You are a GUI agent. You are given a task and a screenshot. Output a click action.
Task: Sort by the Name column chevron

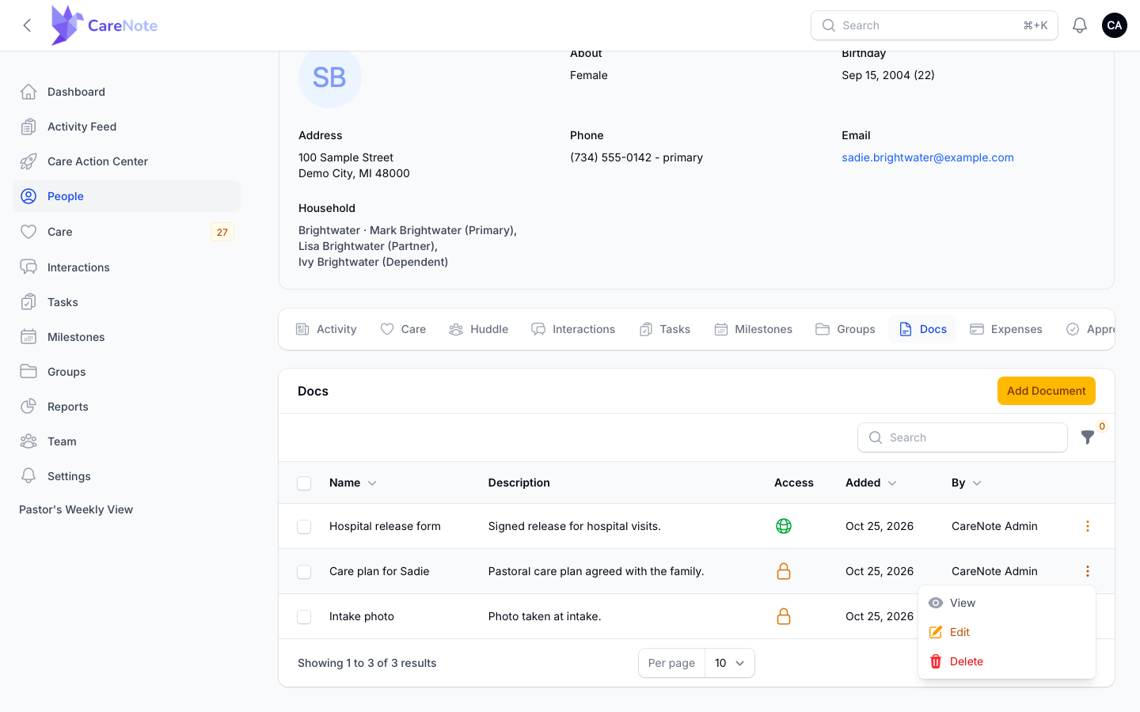tap(372, 483)
